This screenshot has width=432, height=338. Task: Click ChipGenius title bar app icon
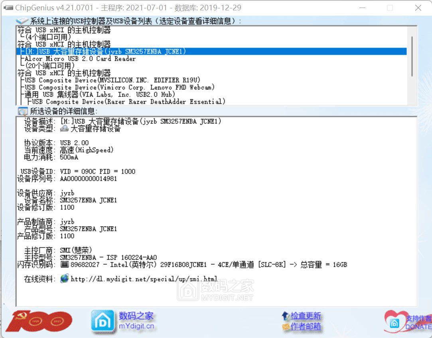(x=8, y=8)
